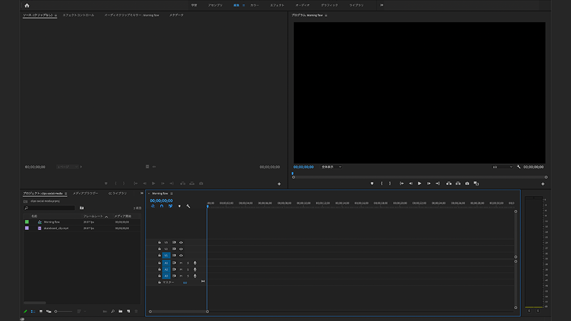
Task: Open the 全体表示 zoom level dropdown
Action: coord(331,167)
